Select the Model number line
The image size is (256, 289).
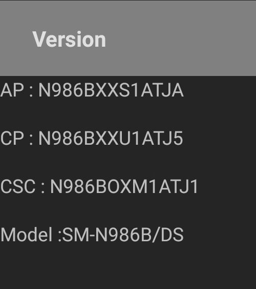point(92,235)
